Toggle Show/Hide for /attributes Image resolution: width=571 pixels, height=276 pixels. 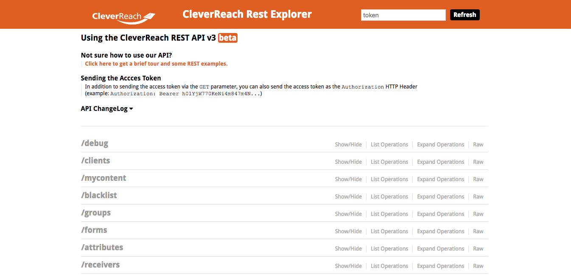[x=348, y=248]
